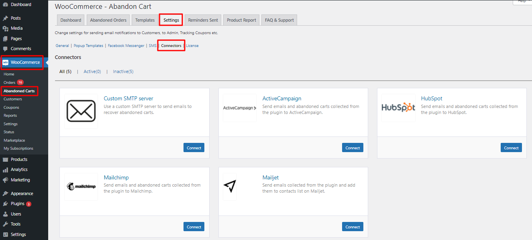Open the Customers submenu item

13,99
